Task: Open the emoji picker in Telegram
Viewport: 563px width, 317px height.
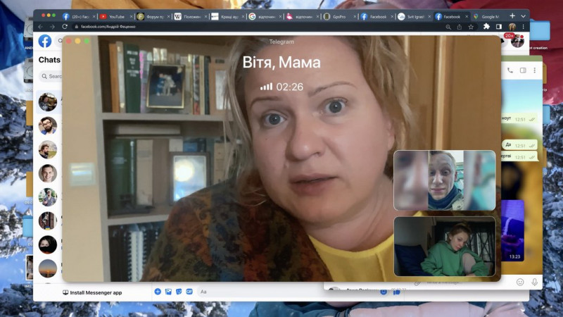Action: (520, 282)
